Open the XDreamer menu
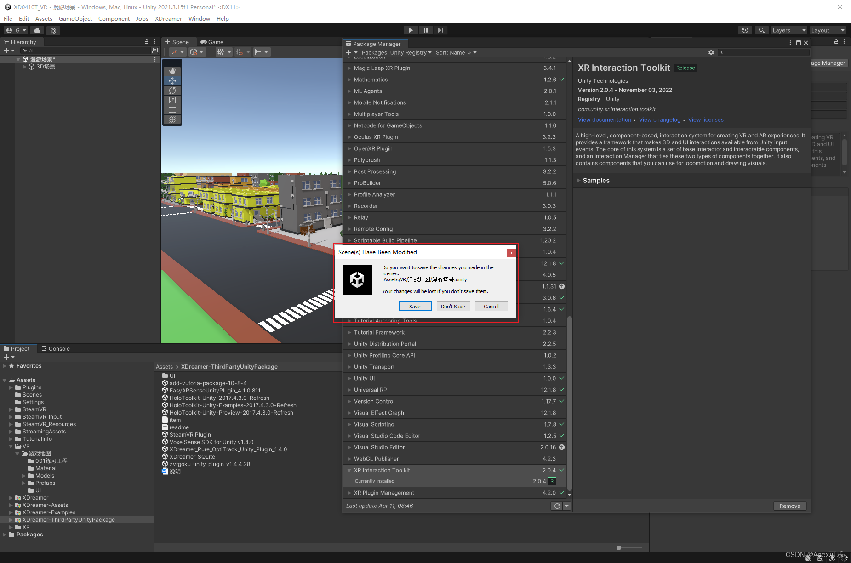851x563 pixels. 168,18
